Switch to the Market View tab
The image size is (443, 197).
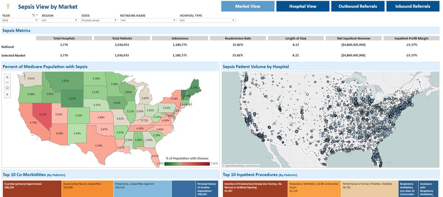coord(248,6)
